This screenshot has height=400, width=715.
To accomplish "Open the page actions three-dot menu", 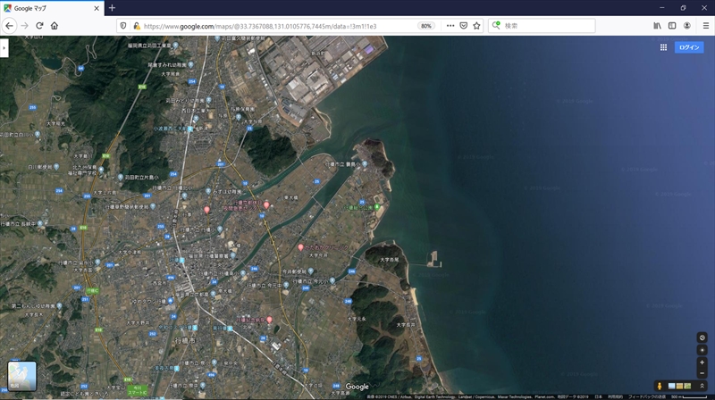I will (x=450, y=26).
